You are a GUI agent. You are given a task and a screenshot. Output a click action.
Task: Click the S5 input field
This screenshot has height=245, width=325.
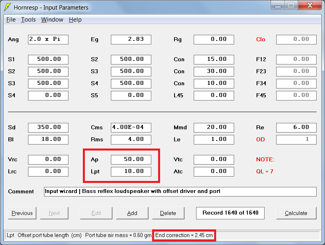[131, 96]
